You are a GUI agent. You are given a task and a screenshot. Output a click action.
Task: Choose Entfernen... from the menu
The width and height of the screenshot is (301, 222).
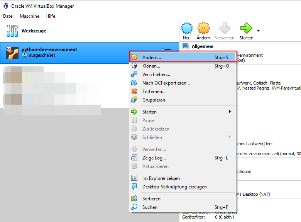(x=183, y=92)
